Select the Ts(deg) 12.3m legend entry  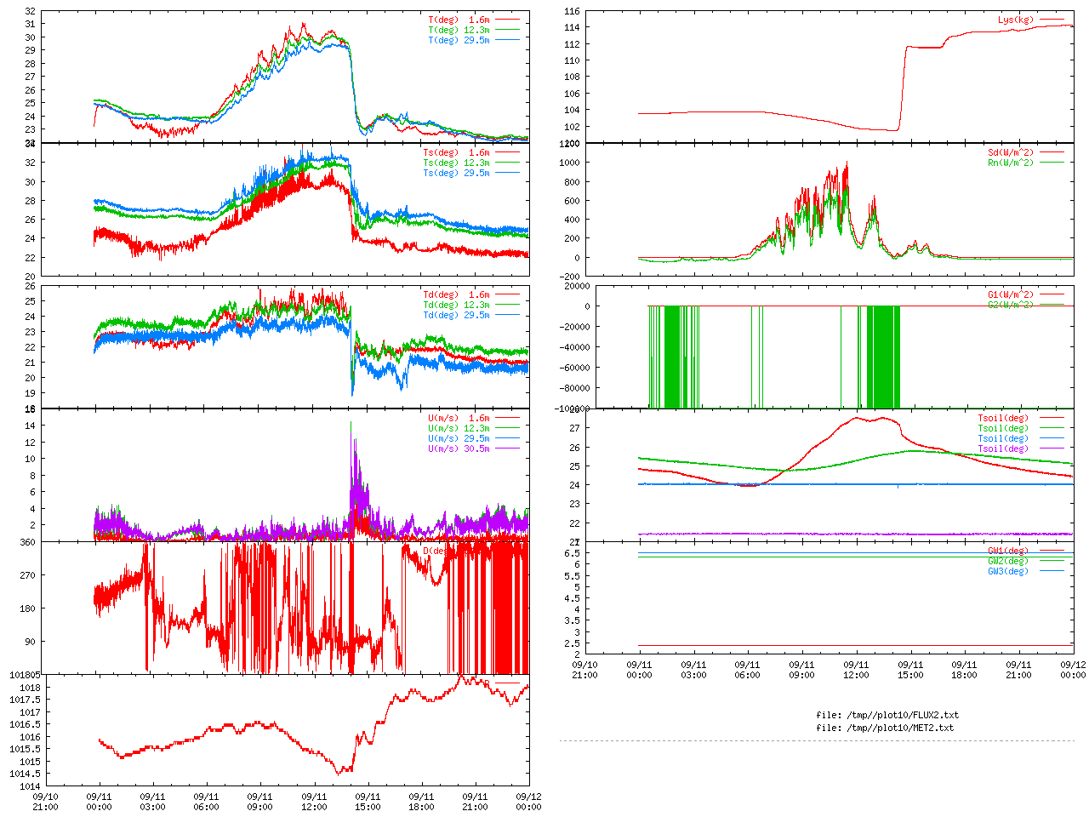coord(457,163)
